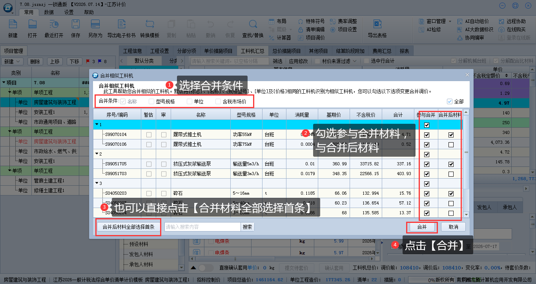Collapse group 1 in the merge table
Viewport: 536px width, 284px height.
[x=97, y=125]
